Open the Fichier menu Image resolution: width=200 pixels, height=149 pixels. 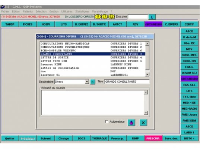coord(5,11)
